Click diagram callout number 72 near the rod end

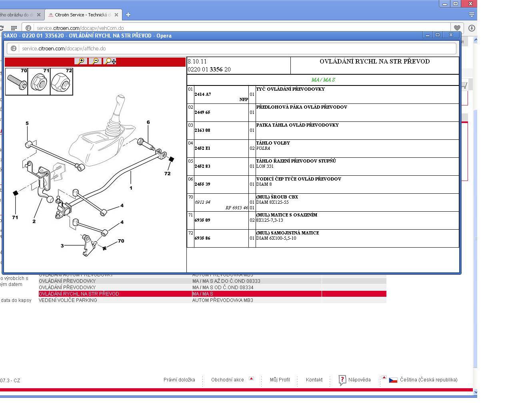pos(167,174)
